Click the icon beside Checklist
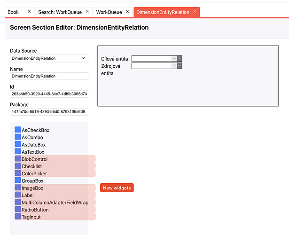This screenshot has width=289, height=235. [18, 166]
